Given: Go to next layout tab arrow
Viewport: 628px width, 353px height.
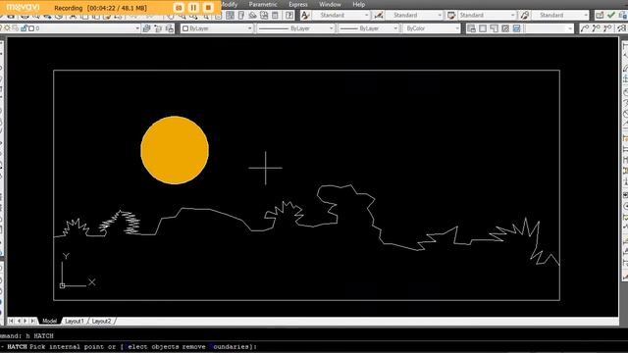Looking at the screenshot, I should coord(26,321).
